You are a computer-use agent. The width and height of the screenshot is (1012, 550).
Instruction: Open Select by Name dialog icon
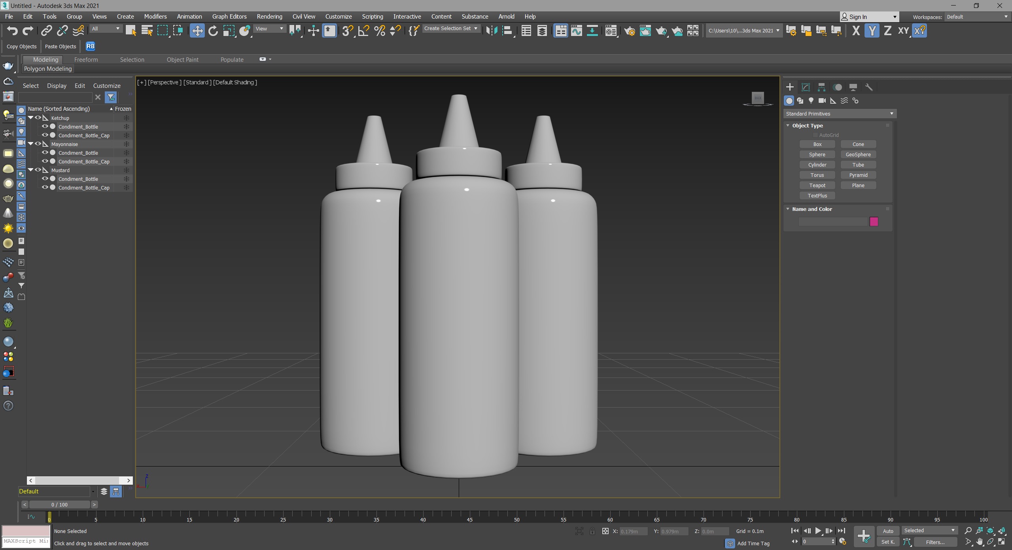pyautogui.click(x=147, y=30)
